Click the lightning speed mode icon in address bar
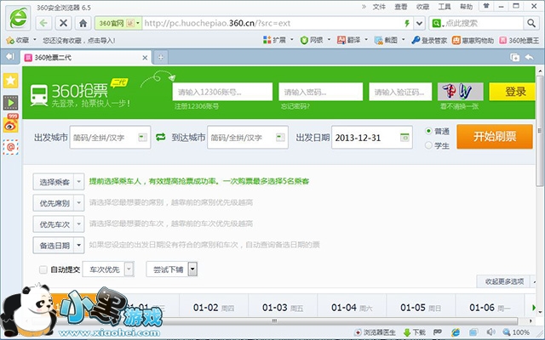The height and width of the screenshot is (340, 545). (x=407, y=23)
